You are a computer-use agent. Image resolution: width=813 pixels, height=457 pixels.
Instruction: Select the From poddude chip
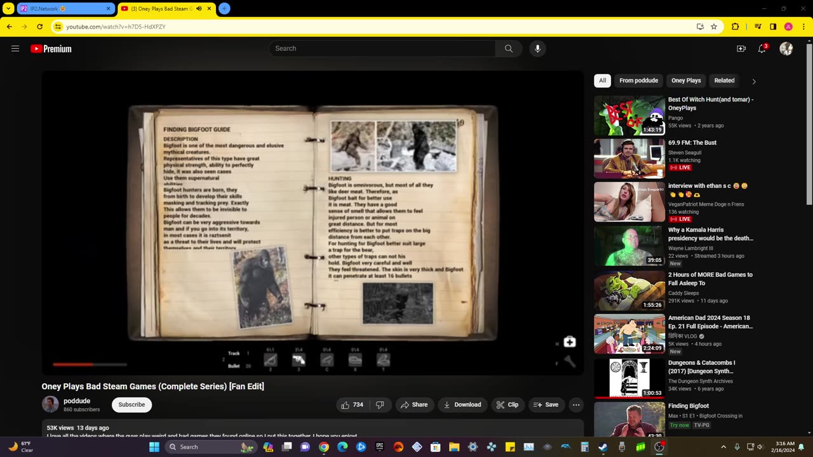[638, 81]
